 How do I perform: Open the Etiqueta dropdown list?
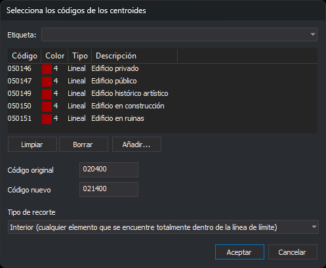point(179,35)
